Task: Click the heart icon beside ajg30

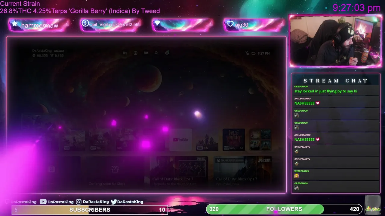Action: coord(230,24)
